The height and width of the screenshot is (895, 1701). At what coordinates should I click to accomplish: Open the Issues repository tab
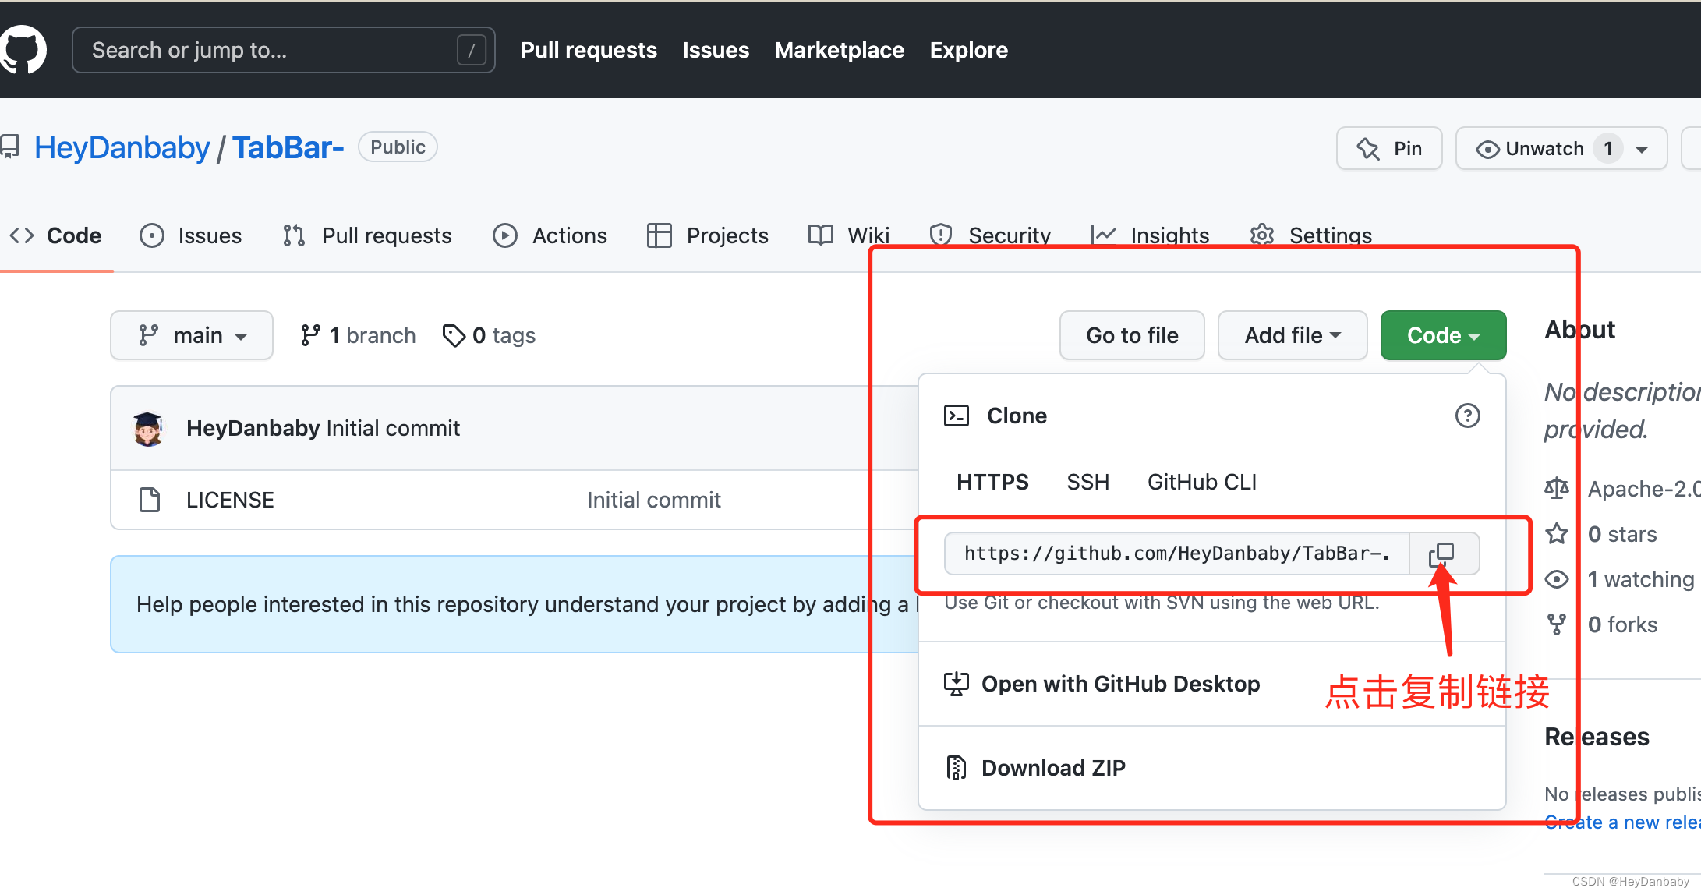(190, 235)
